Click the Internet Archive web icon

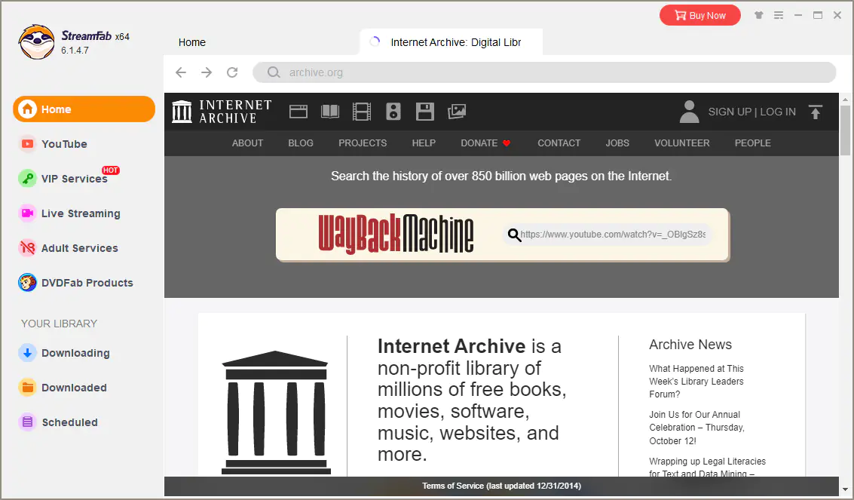coord(298,112)
